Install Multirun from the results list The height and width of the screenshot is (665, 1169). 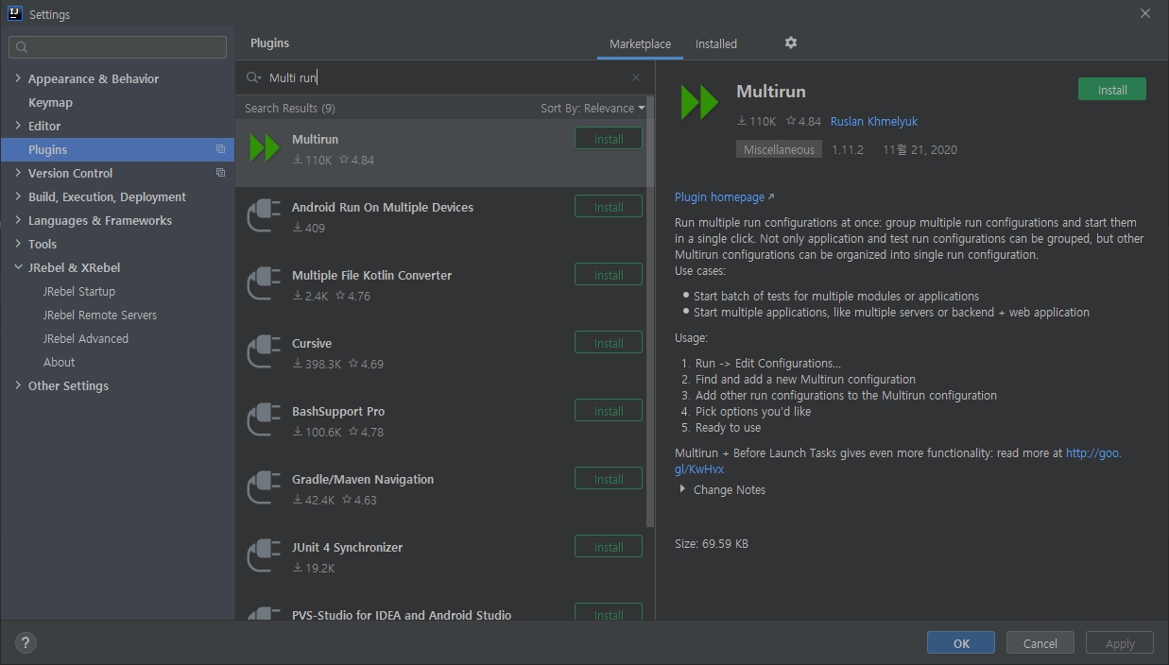pyautogui.click(x=609, y=139)
